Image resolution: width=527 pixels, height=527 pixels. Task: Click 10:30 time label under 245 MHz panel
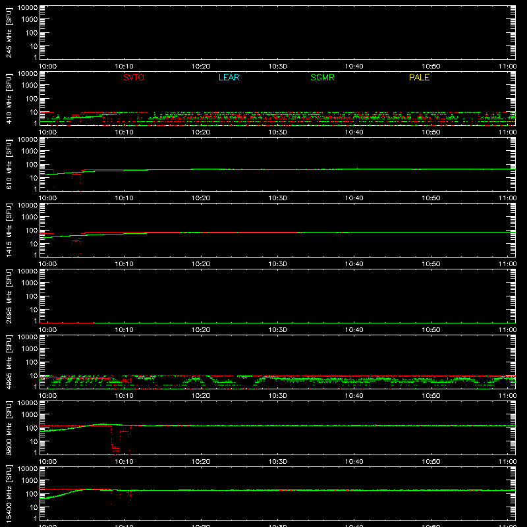tap(277, 67)
